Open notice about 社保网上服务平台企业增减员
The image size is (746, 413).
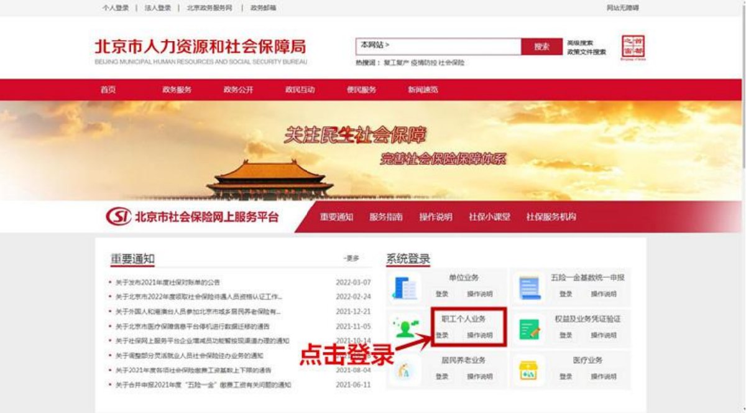203,341
